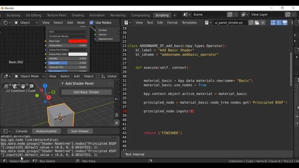Open the Object menu in 3D viewport
The height and width of the screenshot is (168, 299).
pos(89,76)
